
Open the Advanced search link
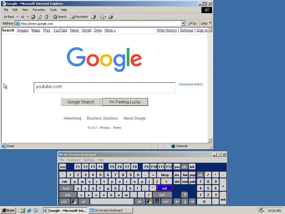[x=191, y=84]
